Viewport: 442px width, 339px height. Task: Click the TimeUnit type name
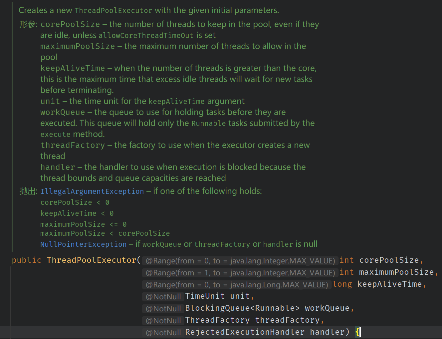click(205, 296)
